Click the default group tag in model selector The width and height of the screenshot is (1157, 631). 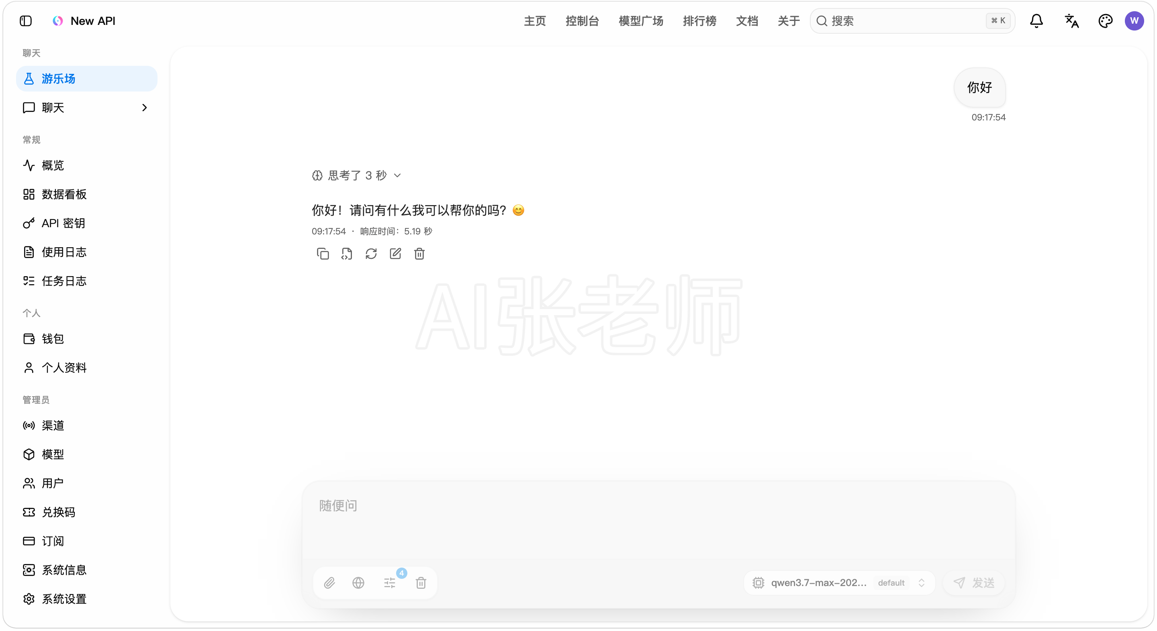pyautogui.click(x=891, y=583)
